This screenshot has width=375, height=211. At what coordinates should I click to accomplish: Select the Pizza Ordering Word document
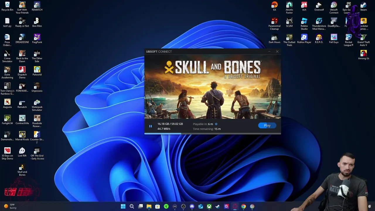7,40
